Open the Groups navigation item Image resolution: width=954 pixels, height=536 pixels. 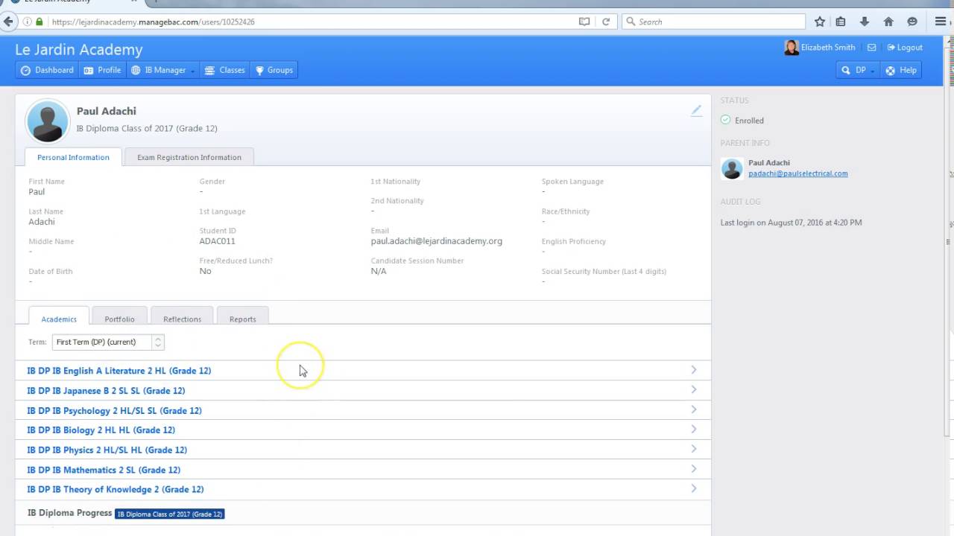point(274,70)
